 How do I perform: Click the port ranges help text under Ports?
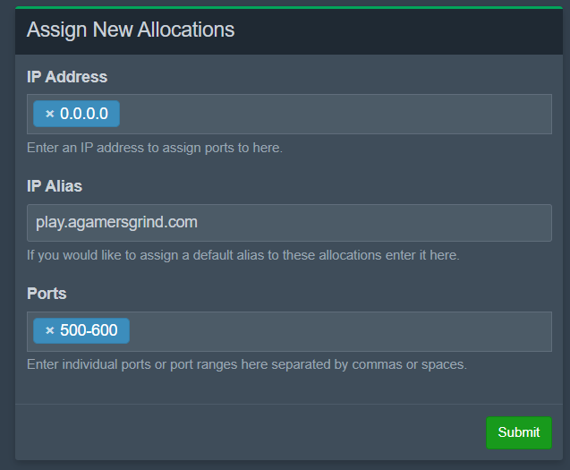247,364
